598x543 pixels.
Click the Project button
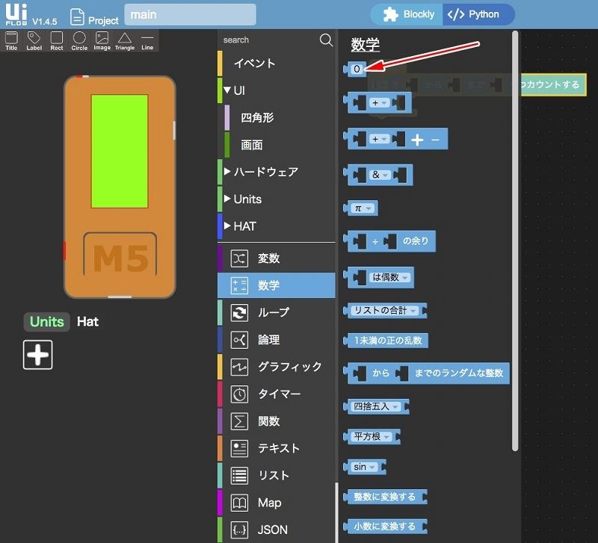coord(94,16)
